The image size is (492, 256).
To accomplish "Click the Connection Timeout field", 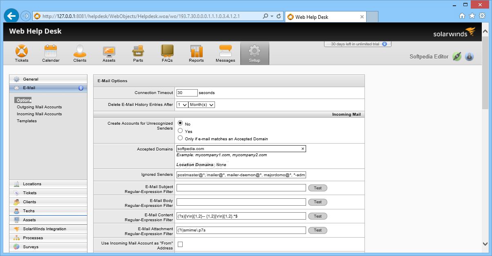I will pyautogui.click(x=187, y=93).
